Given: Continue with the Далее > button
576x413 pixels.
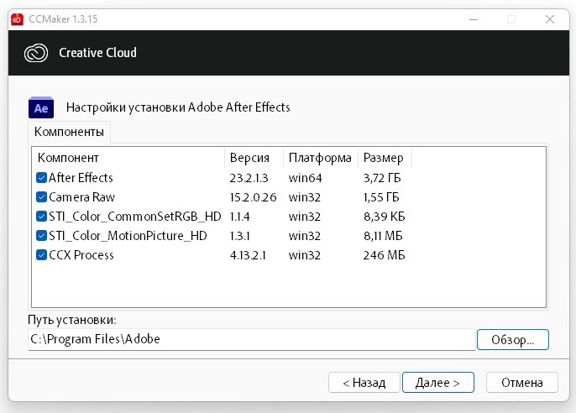Looking at the screenshot, I should (x=438, y=383).
